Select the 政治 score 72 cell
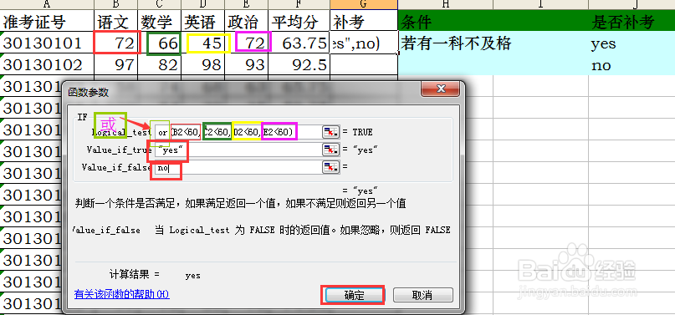 [x=247, y=43]
